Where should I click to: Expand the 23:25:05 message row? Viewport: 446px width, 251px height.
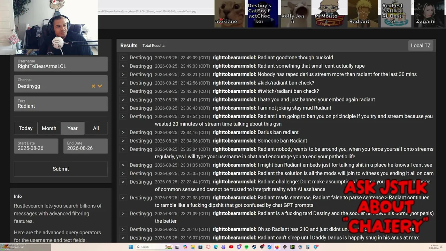click(x=123, y=173)
